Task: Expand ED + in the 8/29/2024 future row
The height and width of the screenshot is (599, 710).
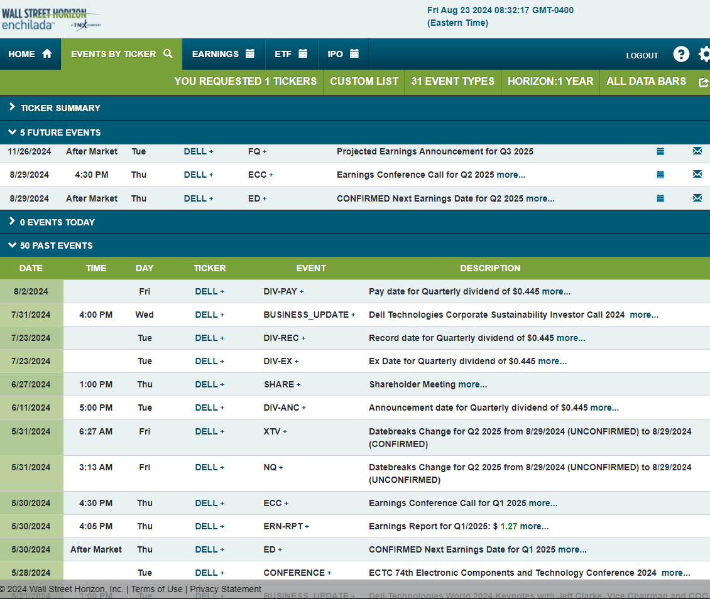Action: pyautogui.click(x=257, y=198)
